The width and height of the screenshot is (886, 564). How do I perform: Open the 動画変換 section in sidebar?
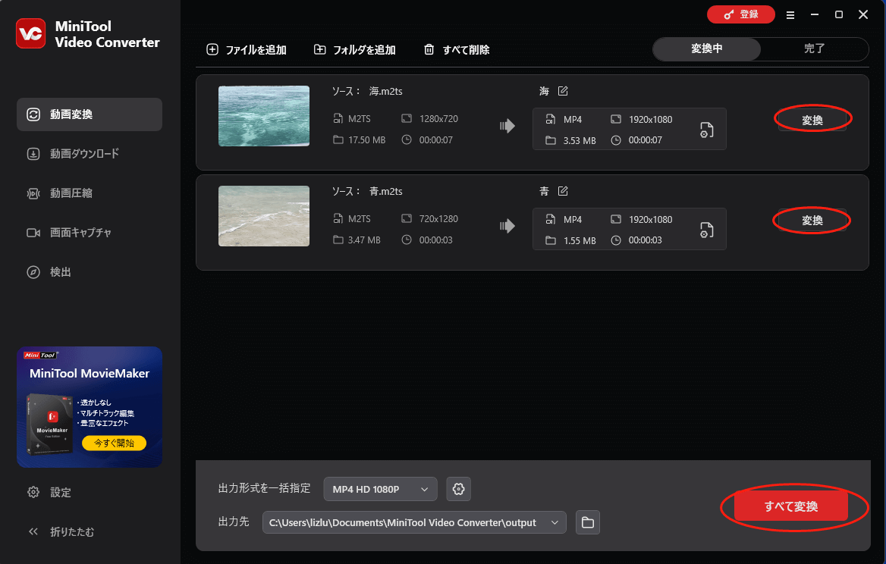click(90, 114)
